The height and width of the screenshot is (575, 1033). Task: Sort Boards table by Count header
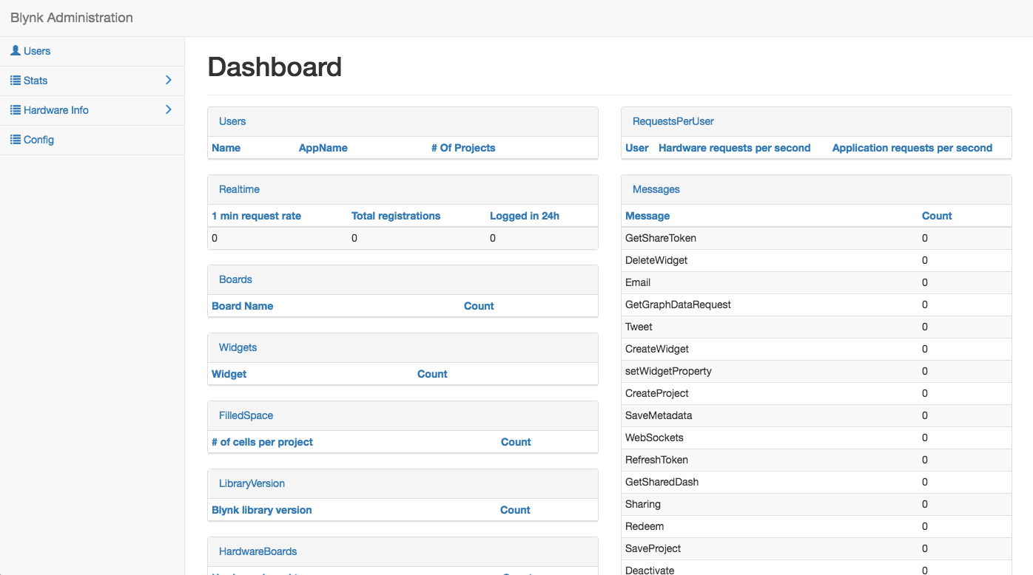[x=479, y=306]
